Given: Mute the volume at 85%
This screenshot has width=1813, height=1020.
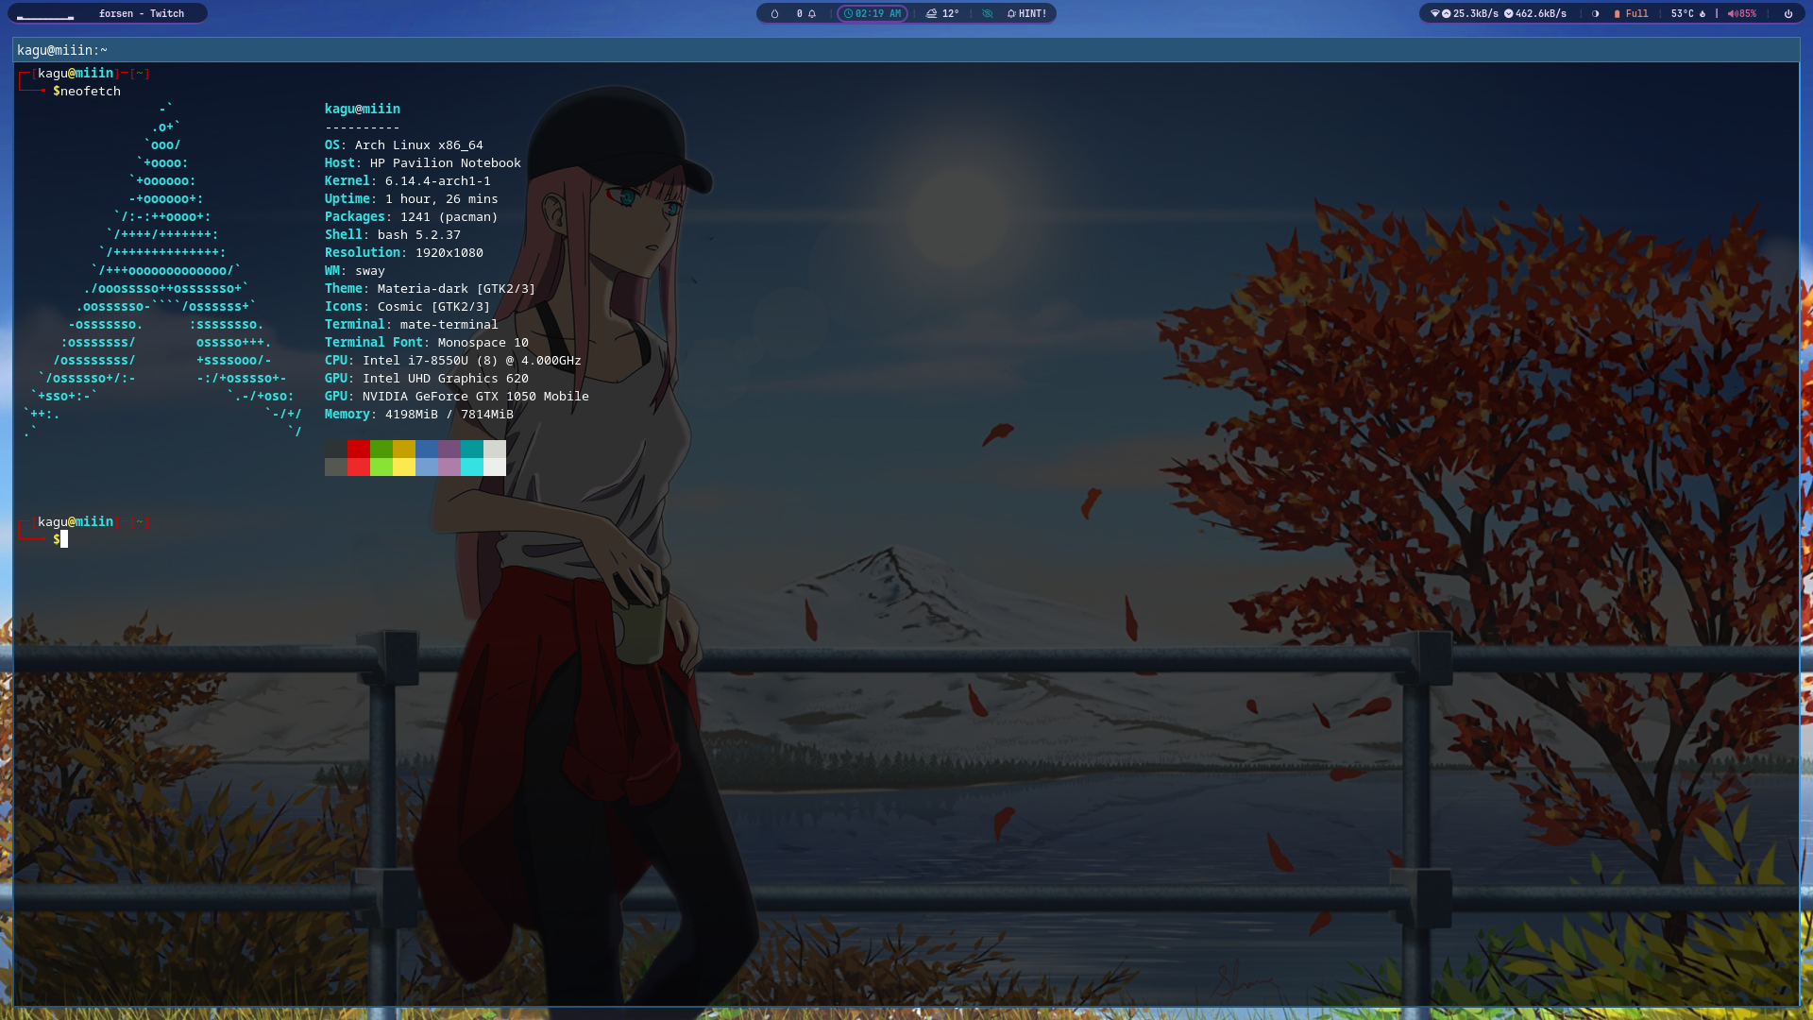Looking at the screenshot, I should [x=1742, y=14].
